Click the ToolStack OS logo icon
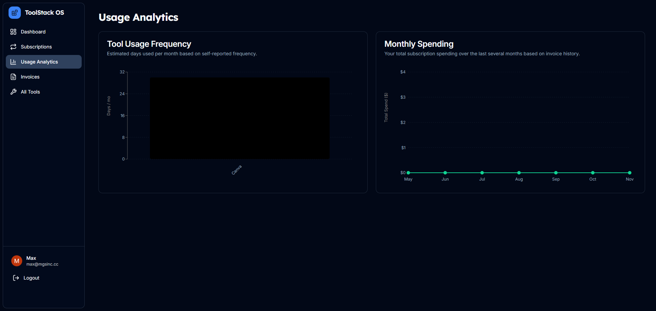The image size is (656, 311). [x=15, y=13]
